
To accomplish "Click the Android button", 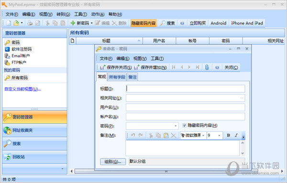I will click(219, 23).
